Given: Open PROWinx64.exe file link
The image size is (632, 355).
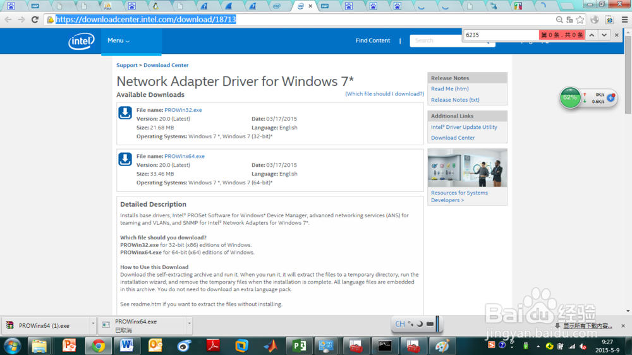Looking at the screenshot, I should (184, 157).
